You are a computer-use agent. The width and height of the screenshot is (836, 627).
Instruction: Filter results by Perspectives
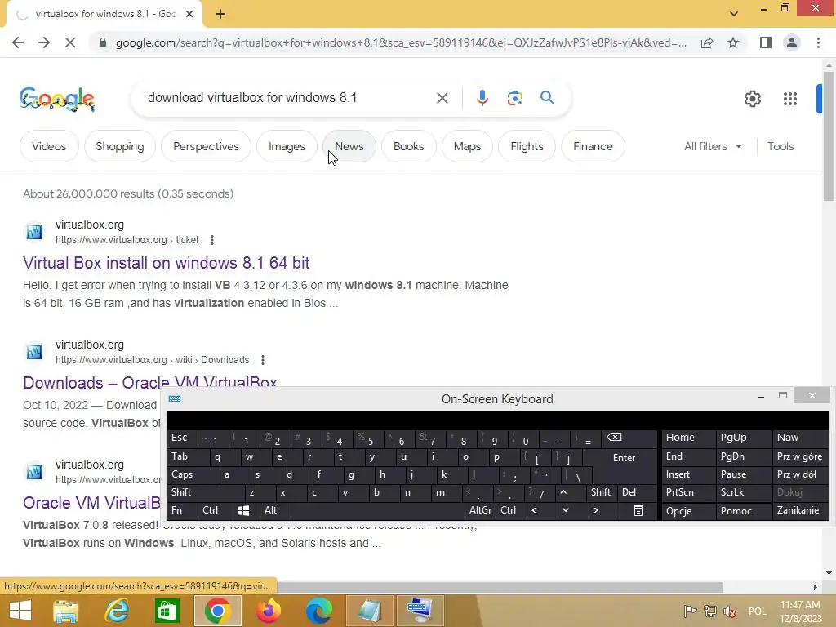206,146
